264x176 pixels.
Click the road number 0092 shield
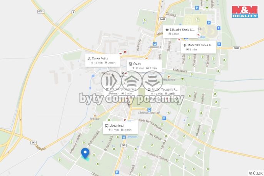tap(237, 48)
